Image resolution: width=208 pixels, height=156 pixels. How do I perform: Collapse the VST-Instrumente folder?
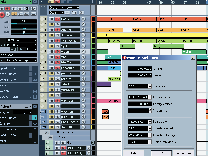(x=41, y=132)
